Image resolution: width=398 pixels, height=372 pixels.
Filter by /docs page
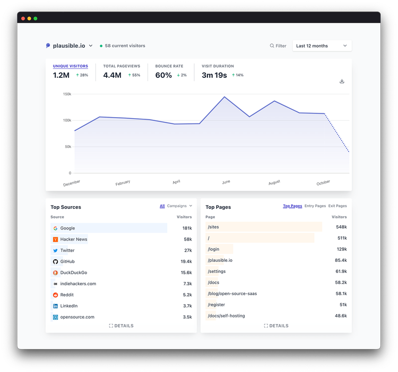tap(213, 282)
